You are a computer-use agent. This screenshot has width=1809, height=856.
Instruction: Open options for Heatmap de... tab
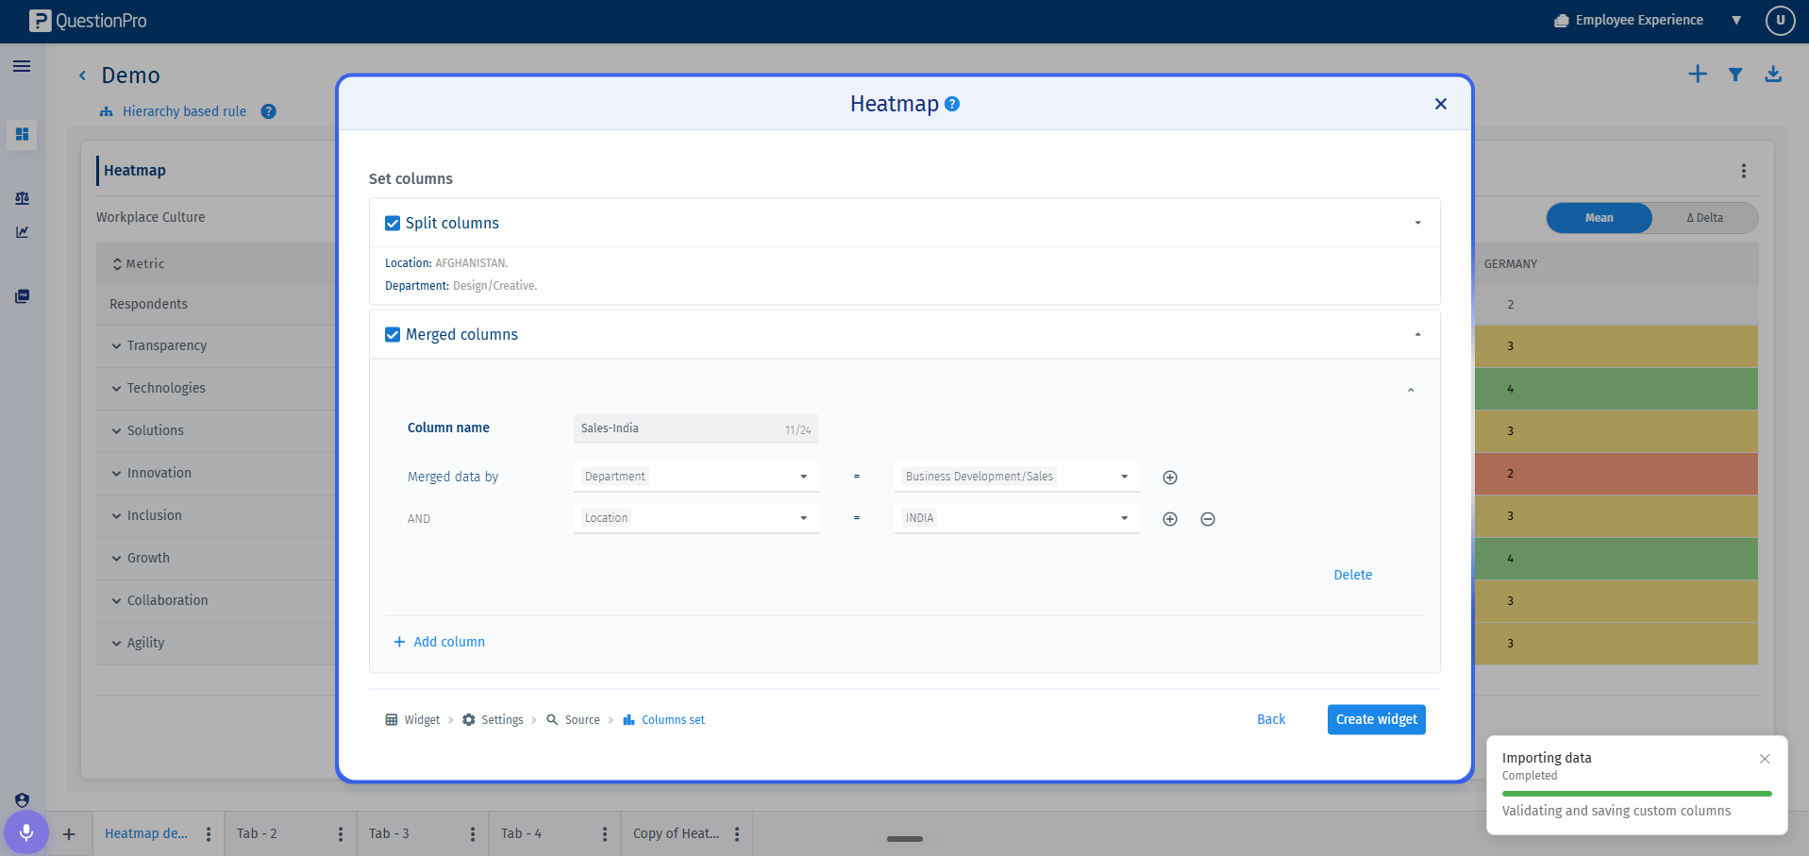click(209, 834)
